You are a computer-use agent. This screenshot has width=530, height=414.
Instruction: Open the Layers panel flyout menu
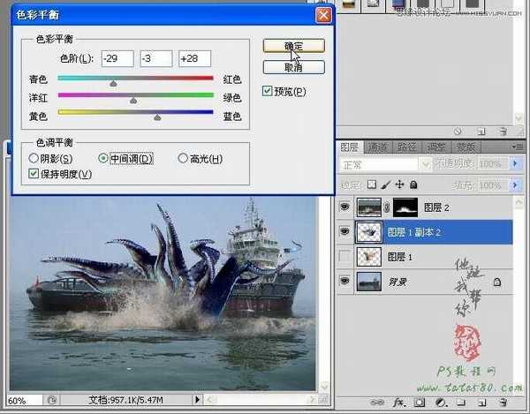(519, 147)
